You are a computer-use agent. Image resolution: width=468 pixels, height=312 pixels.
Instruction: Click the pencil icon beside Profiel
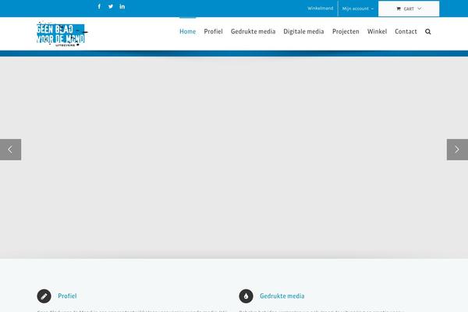(x=44, y=296)
